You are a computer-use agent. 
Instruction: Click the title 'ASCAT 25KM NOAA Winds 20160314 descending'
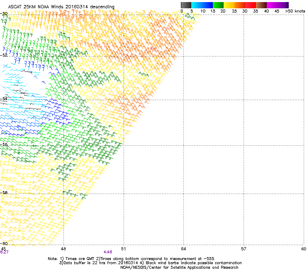click(61, 7)
